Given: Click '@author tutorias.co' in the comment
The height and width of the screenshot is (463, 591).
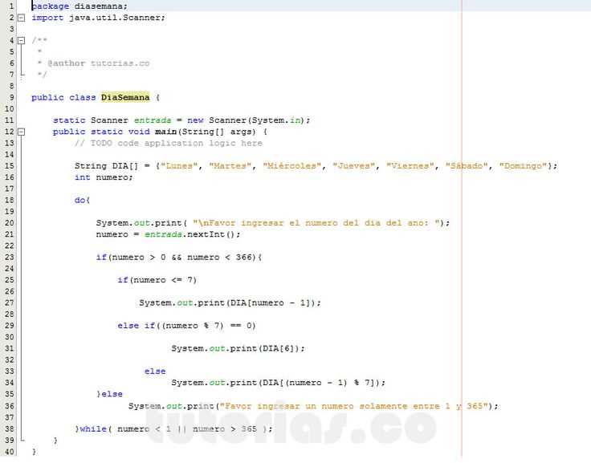Looking at the screenshot, I should pos(99,63).
